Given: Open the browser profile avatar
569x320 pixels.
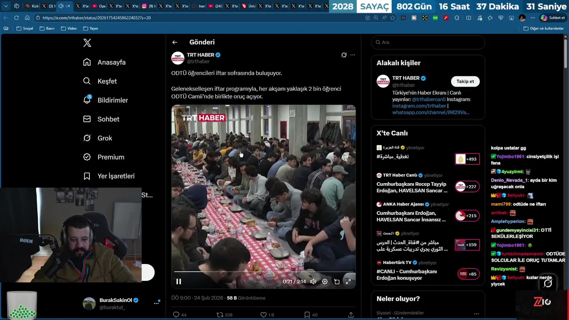Looking at the screenshot, I should pos(522,18).
